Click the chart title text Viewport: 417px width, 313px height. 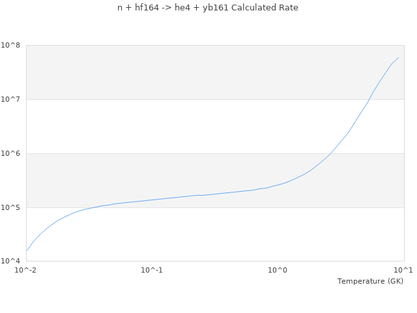click(x=208, y=8)
